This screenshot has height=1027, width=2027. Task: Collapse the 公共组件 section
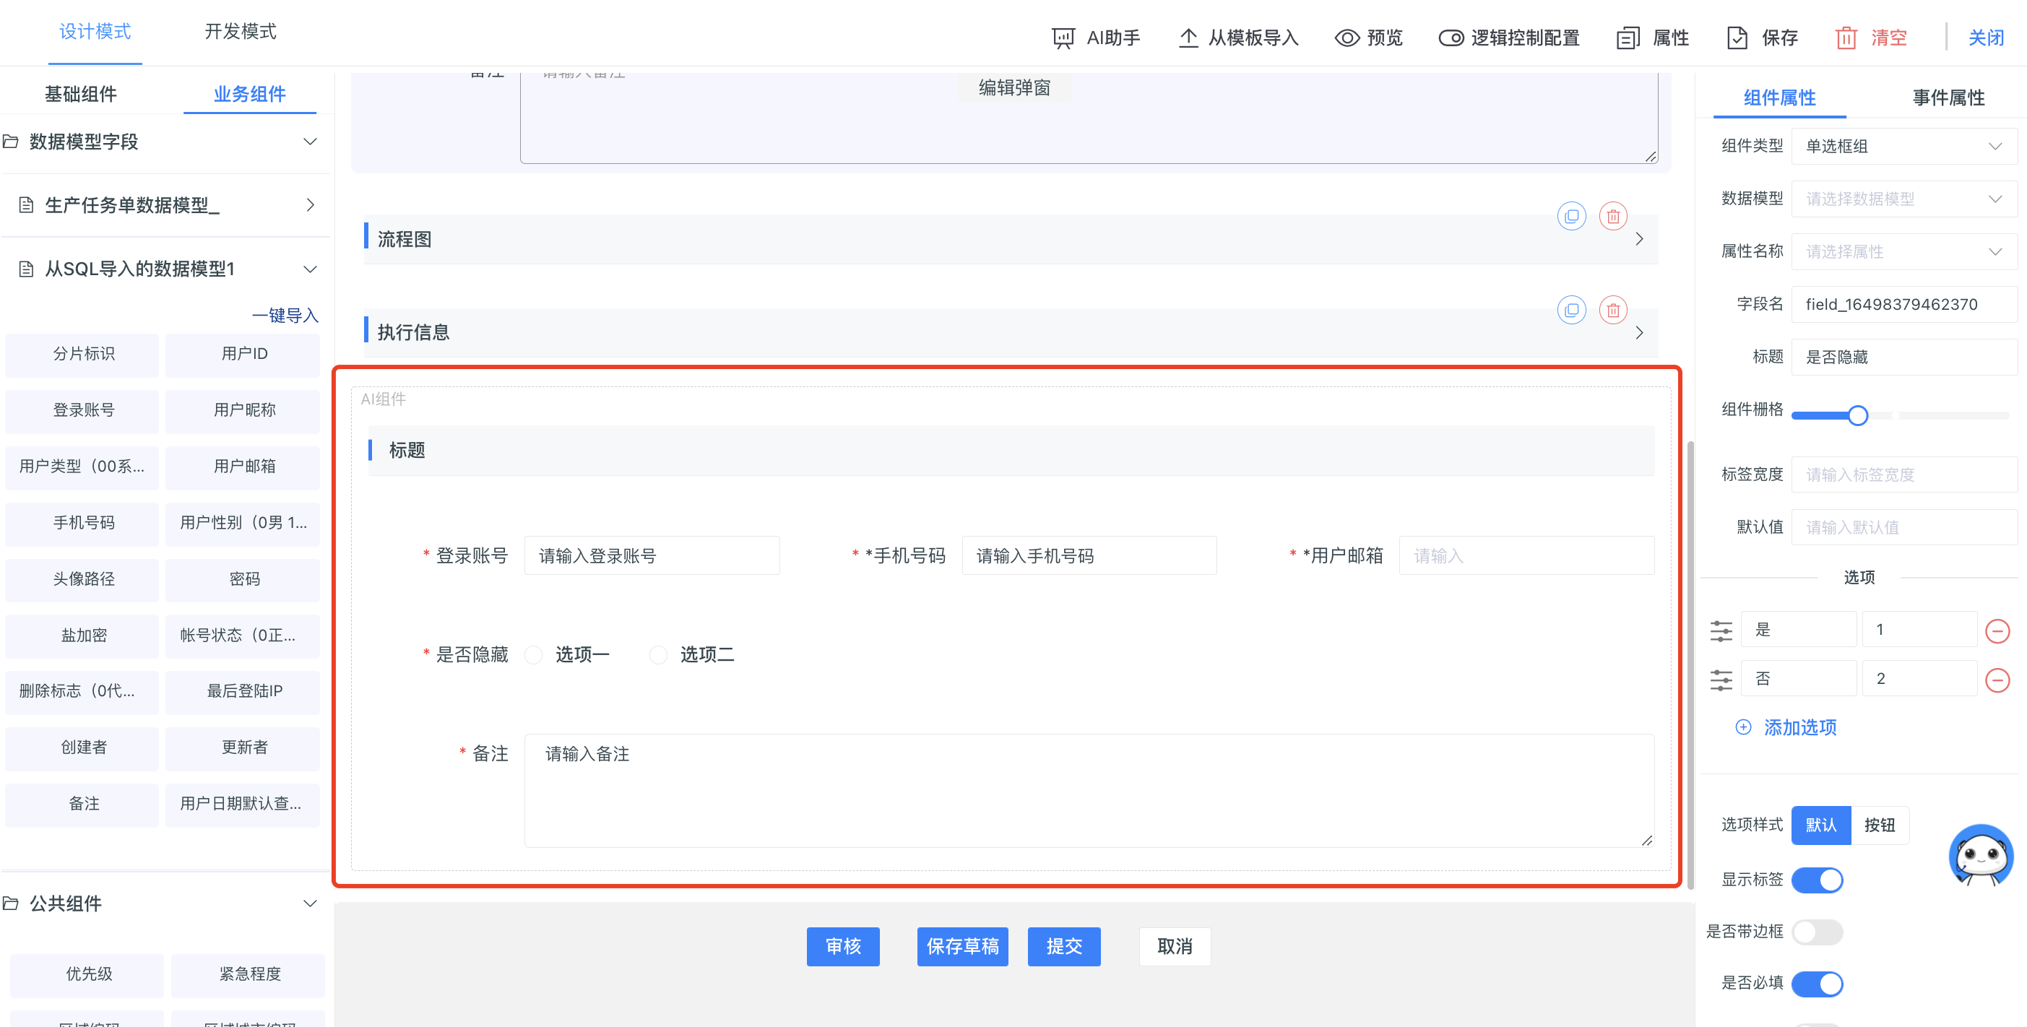(310, 903)
